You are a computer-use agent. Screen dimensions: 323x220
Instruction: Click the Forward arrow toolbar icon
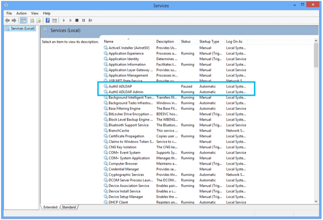(x=14, y=20)
